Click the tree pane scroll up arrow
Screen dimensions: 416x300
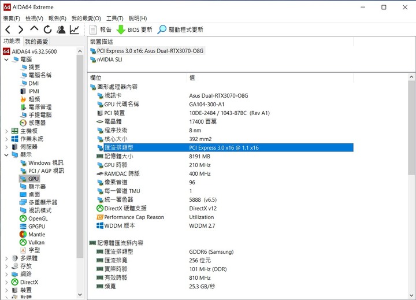80,51
